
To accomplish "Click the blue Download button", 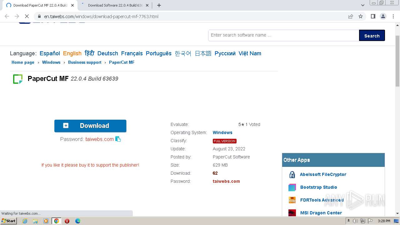I will (x=90, y=126).
